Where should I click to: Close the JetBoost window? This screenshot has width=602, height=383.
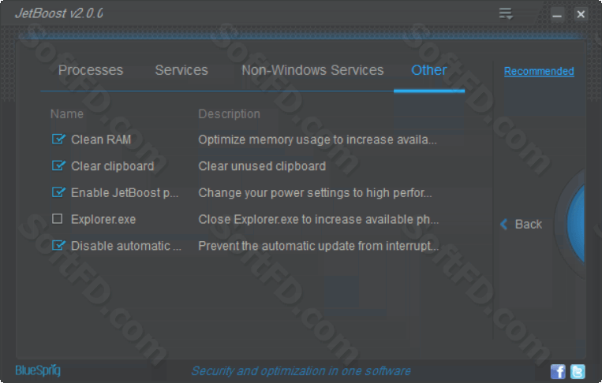click(581, 14)
